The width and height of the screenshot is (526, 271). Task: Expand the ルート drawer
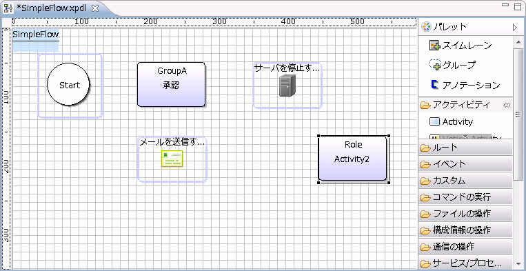pos(465,148)
